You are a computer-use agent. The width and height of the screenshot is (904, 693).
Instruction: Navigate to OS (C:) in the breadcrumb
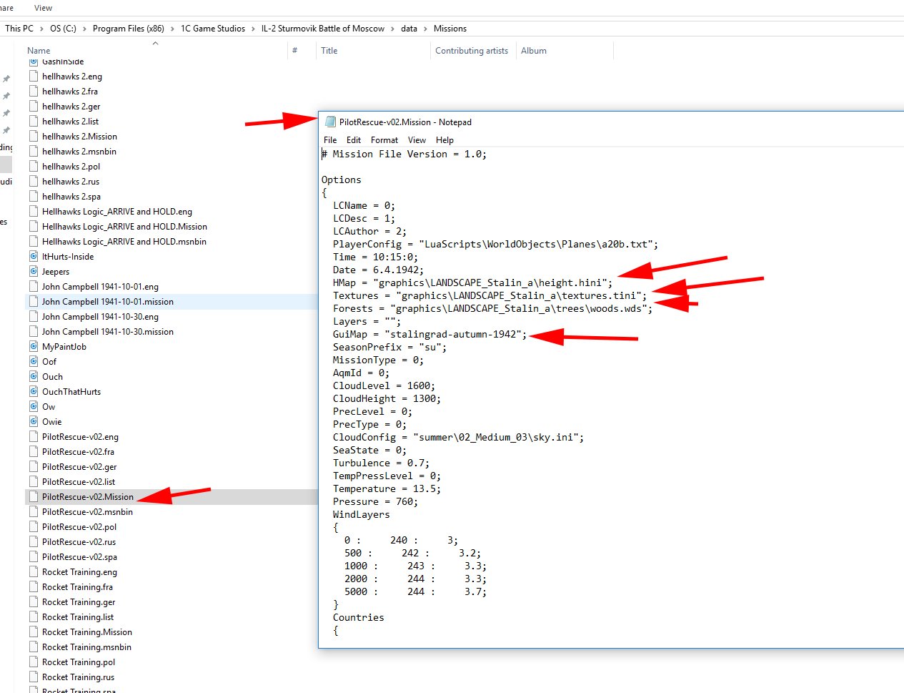click(x=63, y=29)
